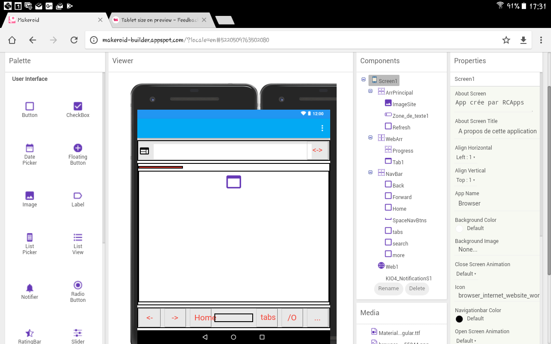
Task: Switch to the Makeroid browser tab
Action: click(56, 20)
